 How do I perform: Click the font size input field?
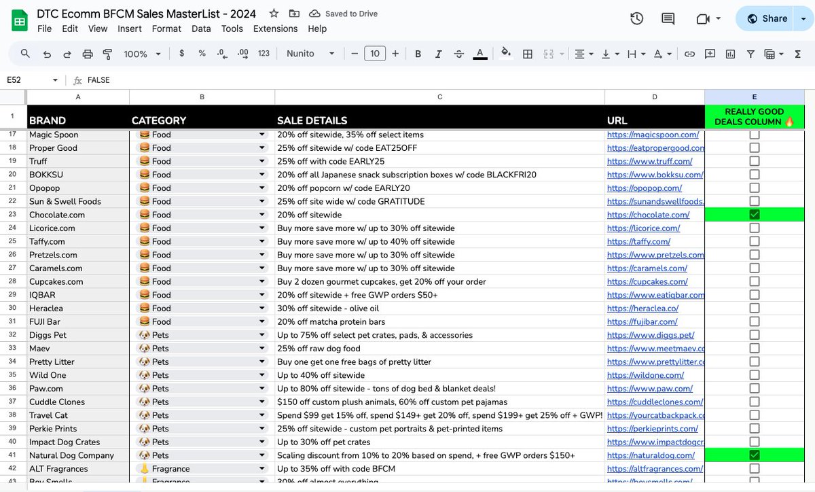(x=374, y=54)
